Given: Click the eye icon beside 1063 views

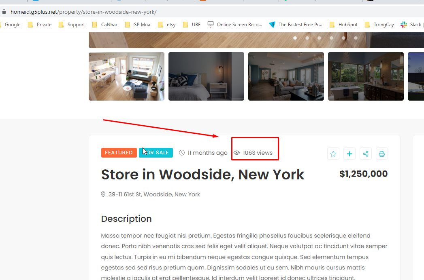Looking at the screenshot, I should tap(237, 153).
